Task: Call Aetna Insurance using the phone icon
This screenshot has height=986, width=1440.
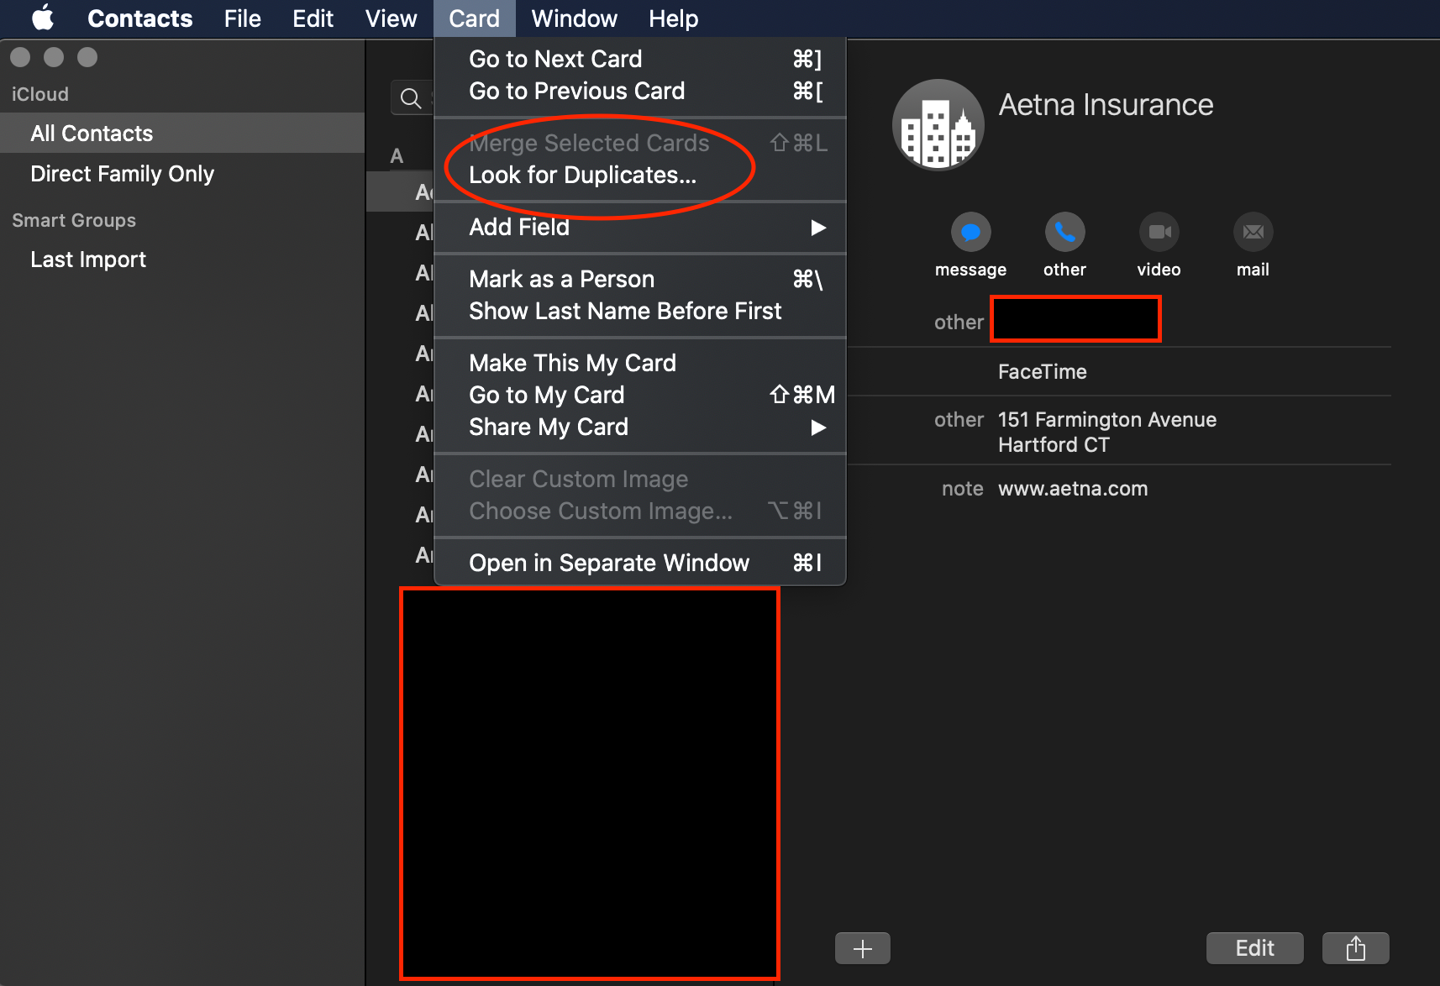Action: pos(1064,232)
